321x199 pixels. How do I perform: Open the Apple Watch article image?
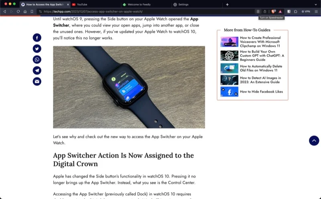(x=129, y=87)
